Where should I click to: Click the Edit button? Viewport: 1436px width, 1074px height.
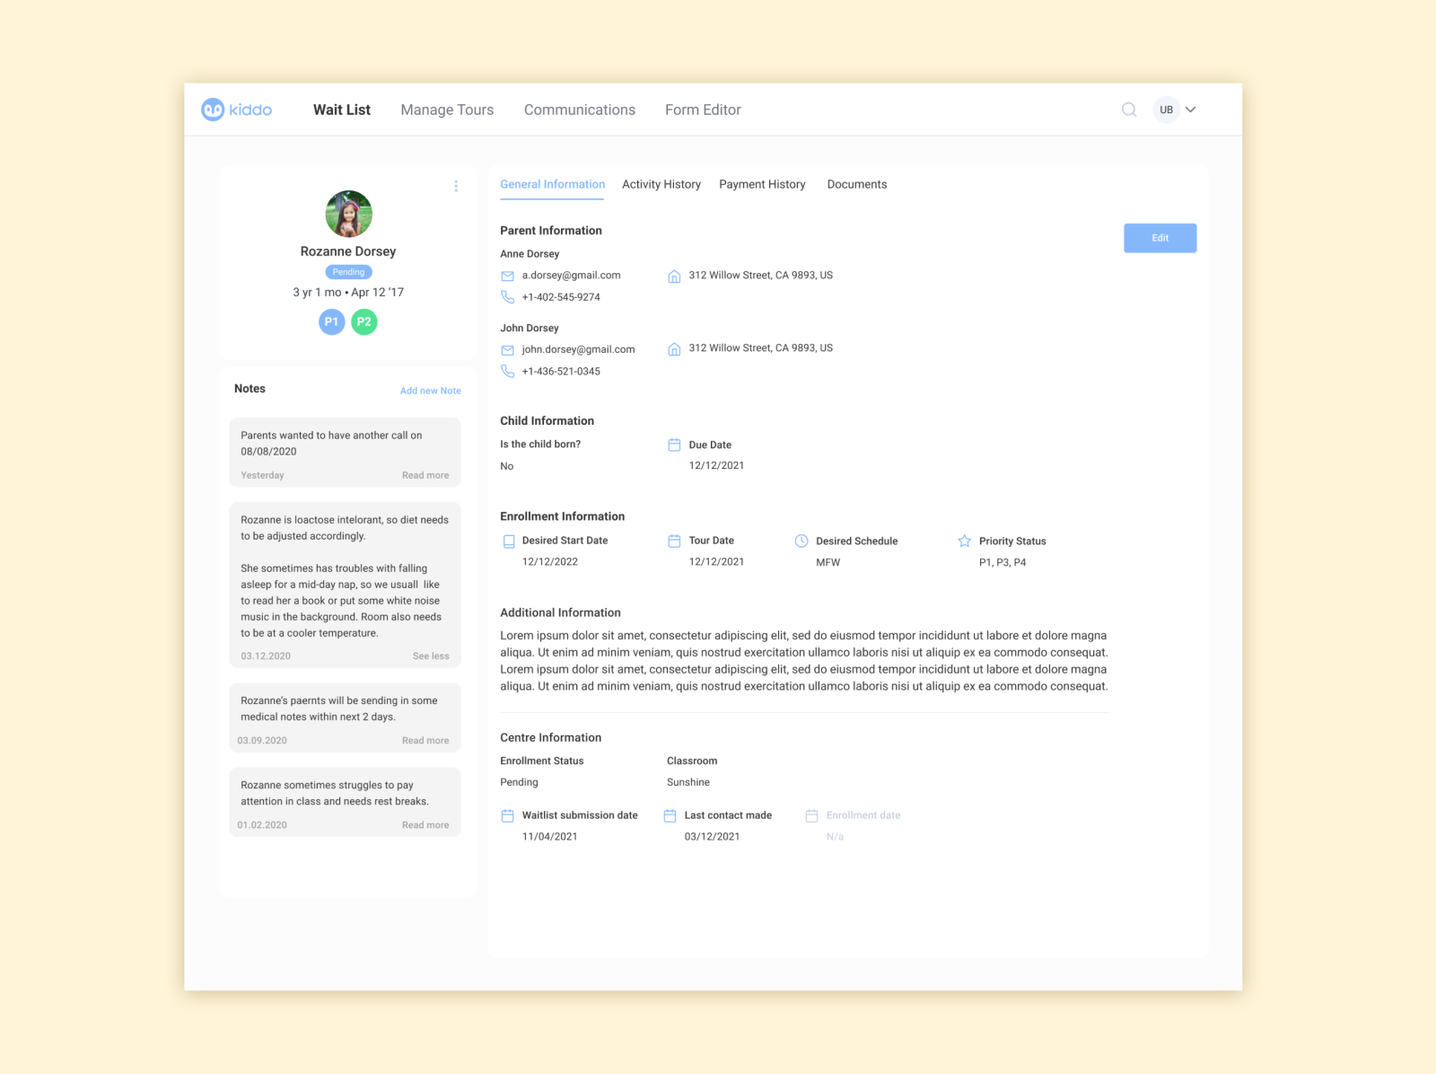[1160, 238]
